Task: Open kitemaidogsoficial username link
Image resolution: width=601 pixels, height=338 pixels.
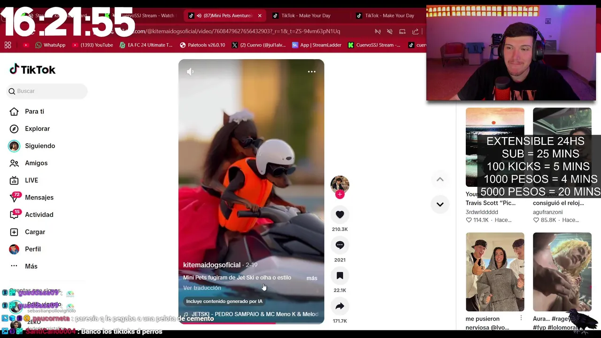Action: (x=212, y=265)
